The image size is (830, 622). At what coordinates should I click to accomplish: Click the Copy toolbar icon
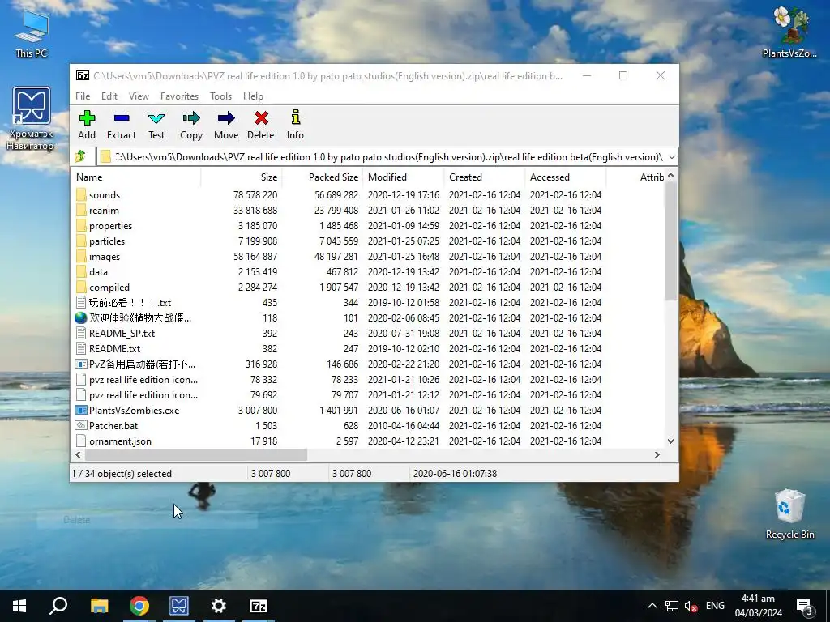coord(191,118)
